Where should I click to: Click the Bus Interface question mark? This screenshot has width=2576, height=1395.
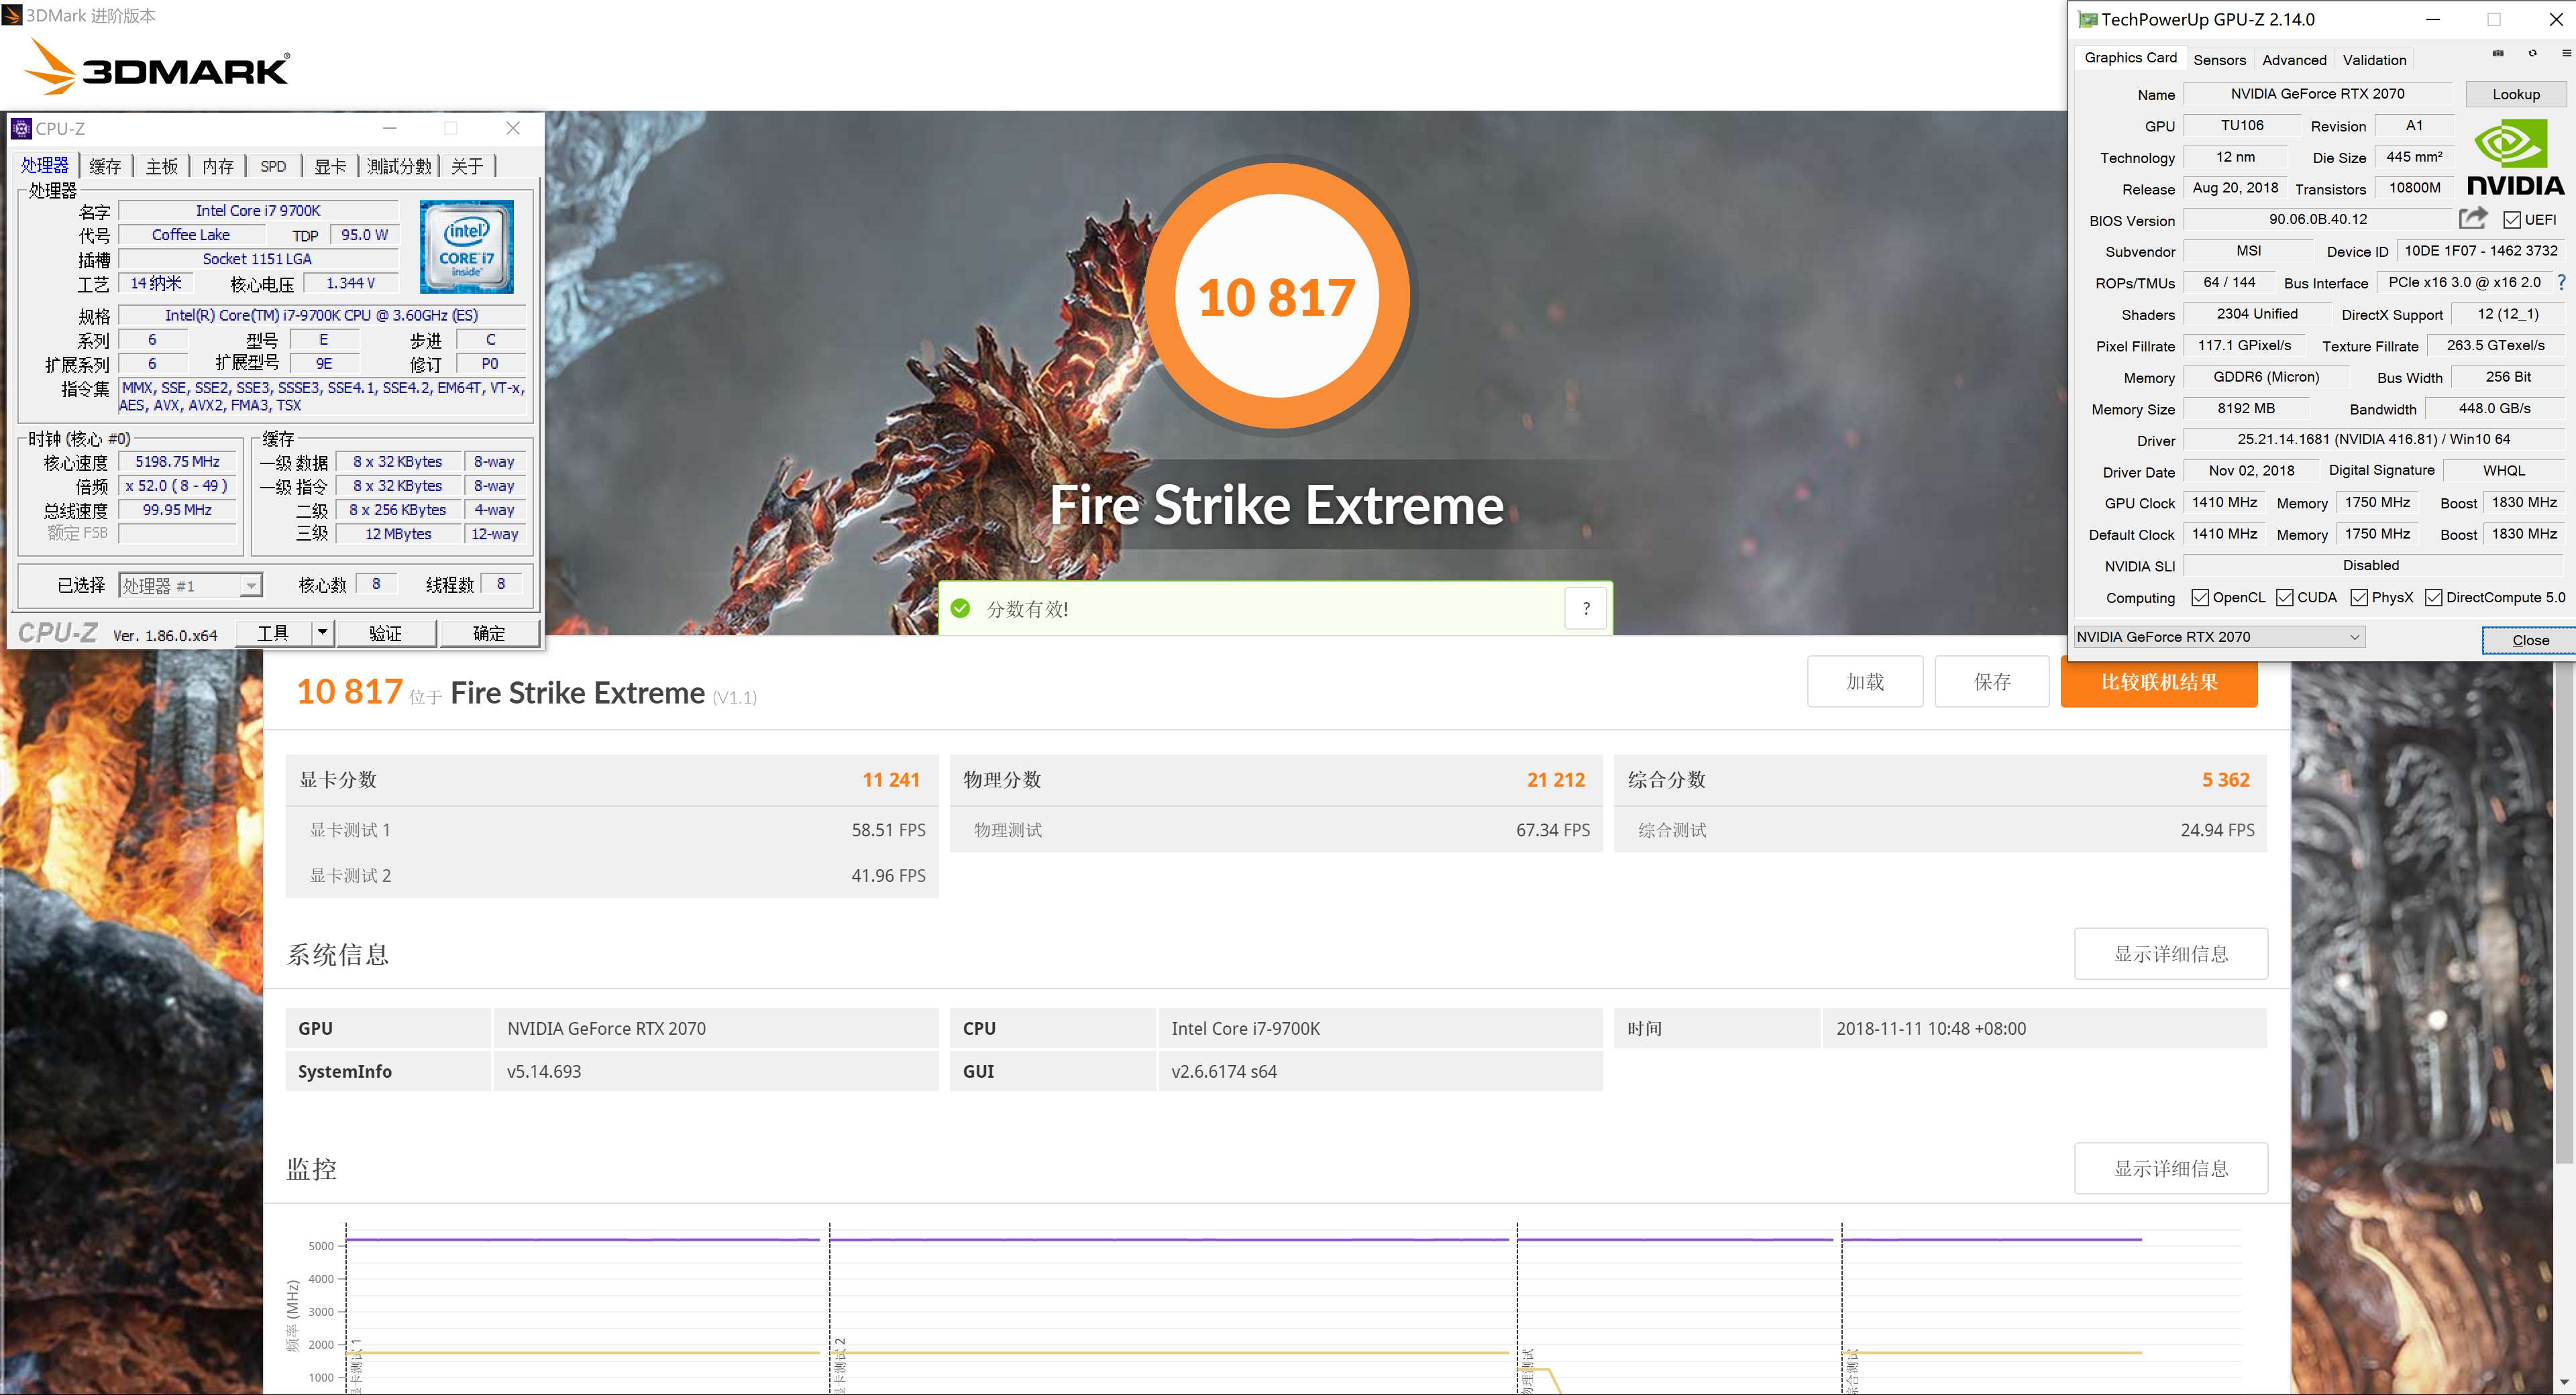click(2561, 283)
